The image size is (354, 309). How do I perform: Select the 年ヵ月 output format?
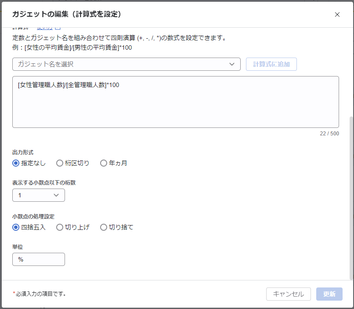pos(104,163)
